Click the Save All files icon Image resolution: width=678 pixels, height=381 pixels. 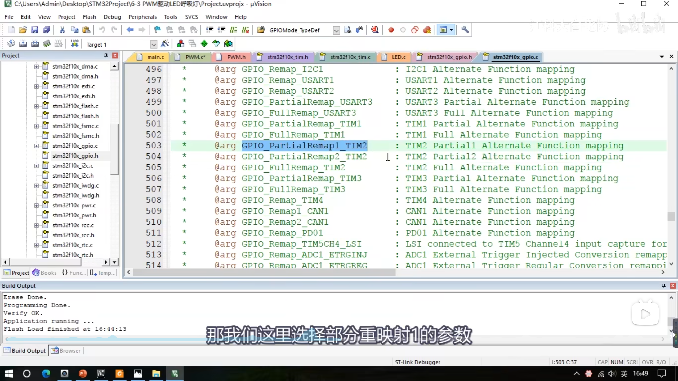coord(47,30)
